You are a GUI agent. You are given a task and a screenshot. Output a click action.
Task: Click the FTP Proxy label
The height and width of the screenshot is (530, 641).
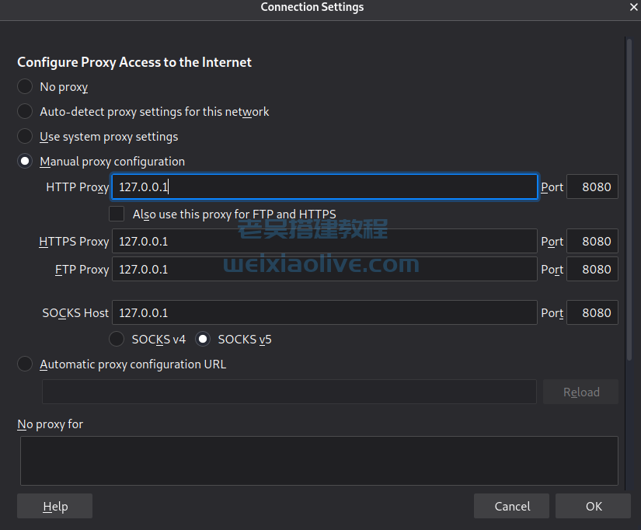pos(82,270)
